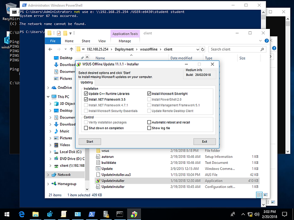Screen dimensions: 294x220
Task: Click the Windows Start button
Action: pos(7,214)
